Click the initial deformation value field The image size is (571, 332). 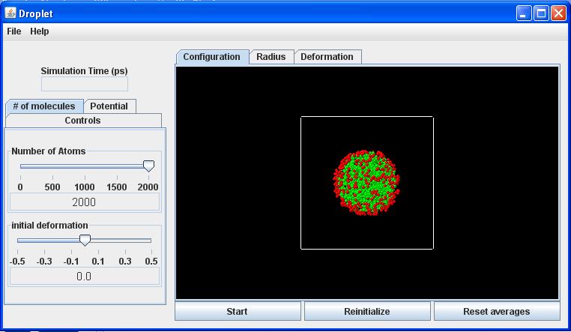coord(84,277)
